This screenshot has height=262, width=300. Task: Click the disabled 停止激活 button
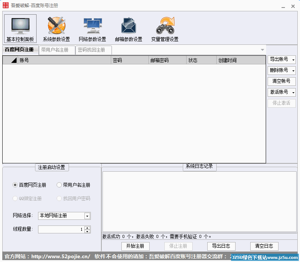pyautogui.click(x=282, y=103)
